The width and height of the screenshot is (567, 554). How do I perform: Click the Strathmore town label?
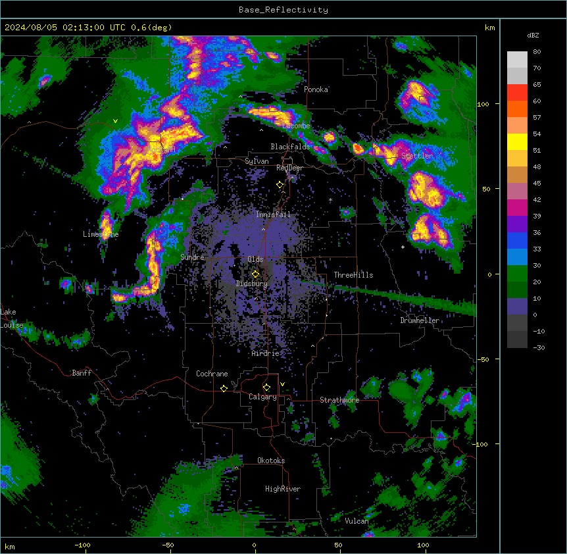click(x=339, y=400)
